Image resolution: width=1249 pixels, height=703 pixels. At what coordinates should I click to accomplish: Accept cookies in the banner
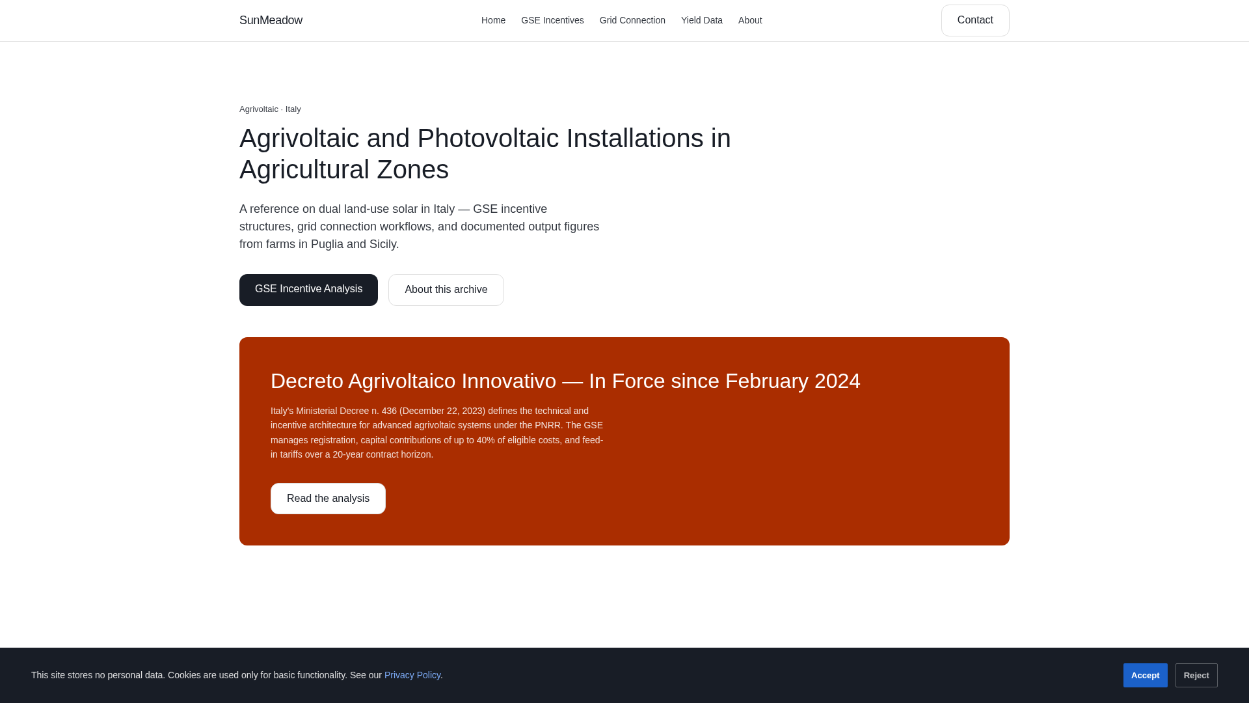click(1145, 675)
